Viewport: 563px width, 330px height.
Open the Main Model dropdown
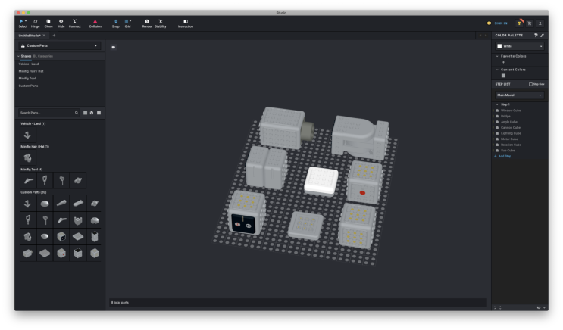(520, 95)
